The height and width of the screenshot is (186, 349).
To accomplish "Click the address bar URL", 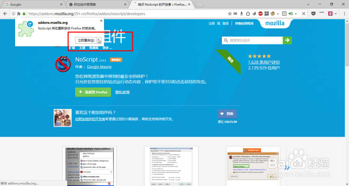I will (x=87, y=14).
